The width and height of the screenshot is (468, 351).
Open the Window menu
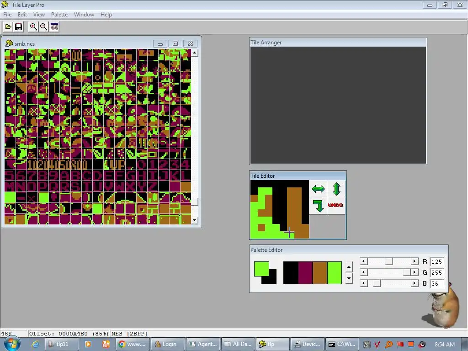tap(84, 14)
